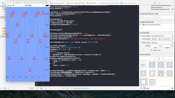Select Chart Implementation in jump bar
175x98 pixels.
click(x=76, y=3)
